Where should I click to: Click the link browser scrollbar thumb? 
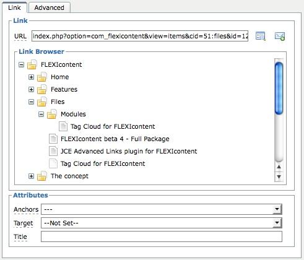tap(279, 88)
